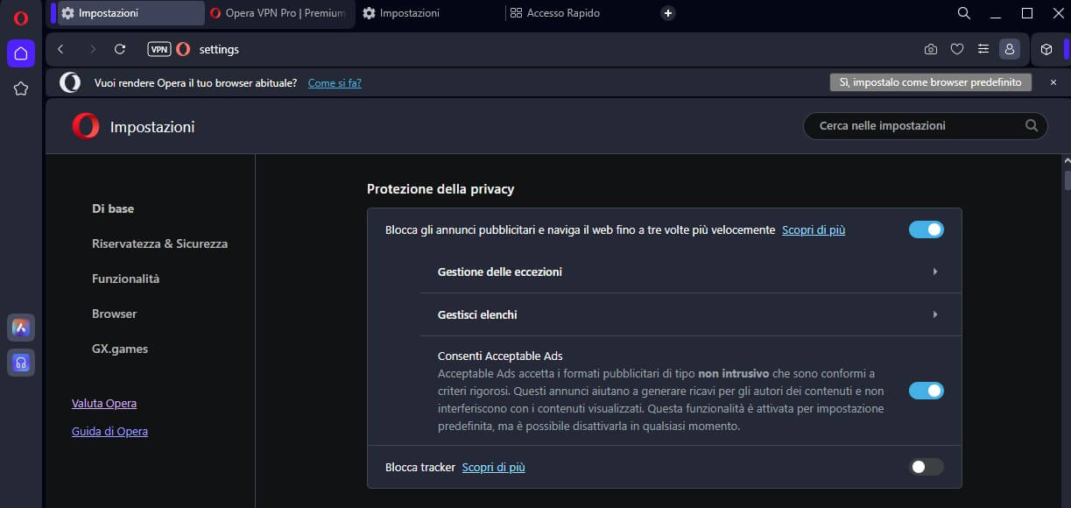Reload the page with refresh icon
This screenshot has width=1071, height=508.
tap(121, 50)
